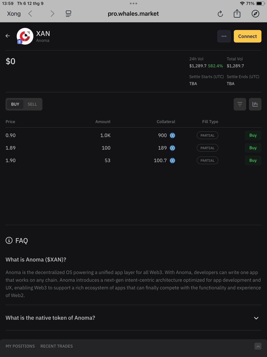Viewport: 267px width, 357px height.
Task: Click PARTIAL badge in the 1.90 row
Action: tap(207, 160)
